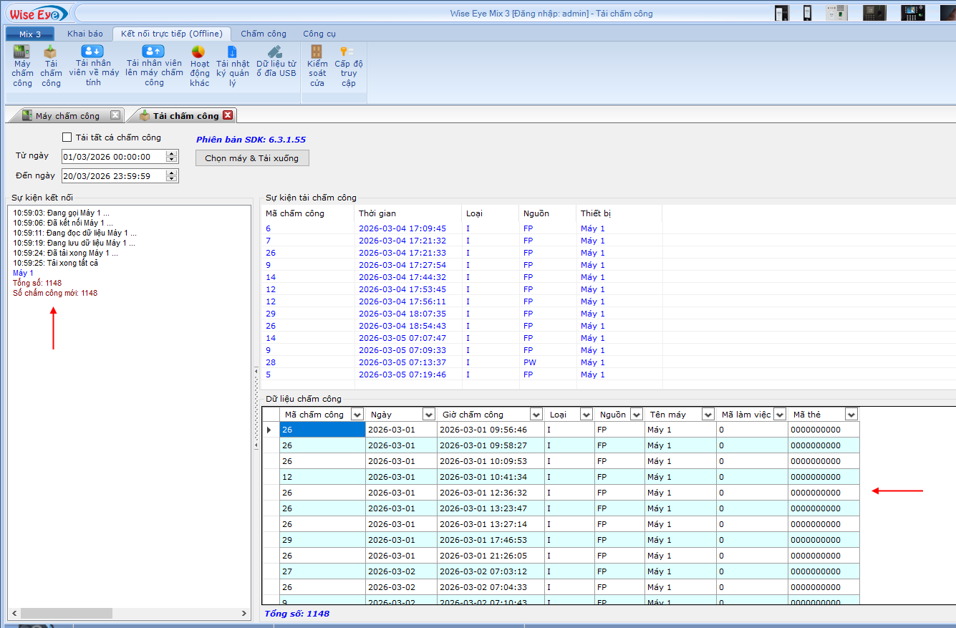Click the Từ ngày date input field
The image size is (956, 628).
click(113, 157)
